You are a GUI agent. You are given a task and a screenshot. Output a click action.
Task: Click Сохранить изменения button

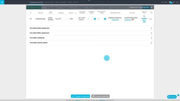click(x=80, y=96)
